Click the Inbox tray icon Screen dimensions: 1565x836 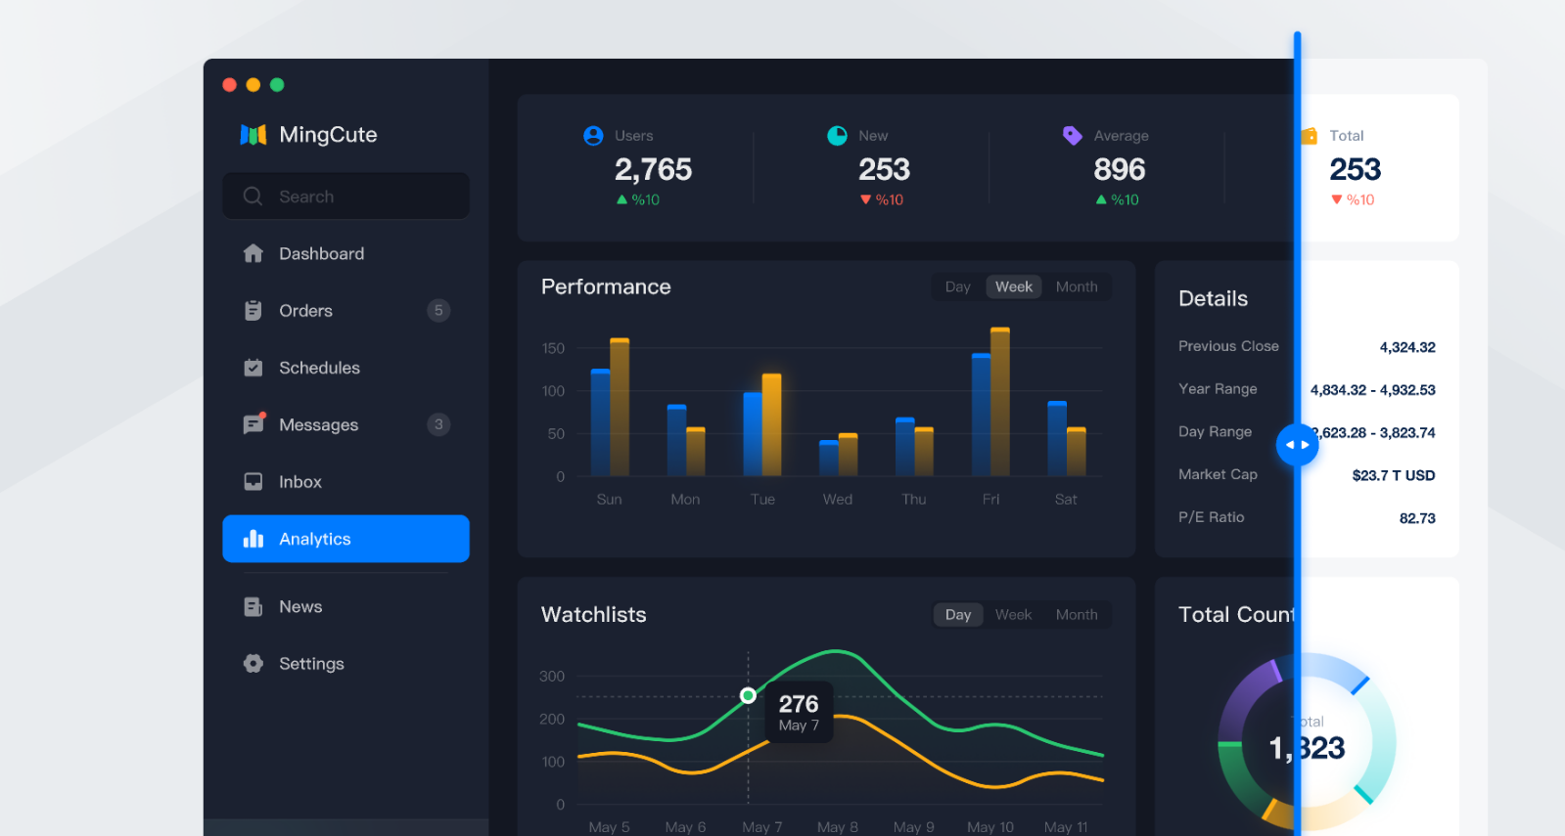coord(253,482)
